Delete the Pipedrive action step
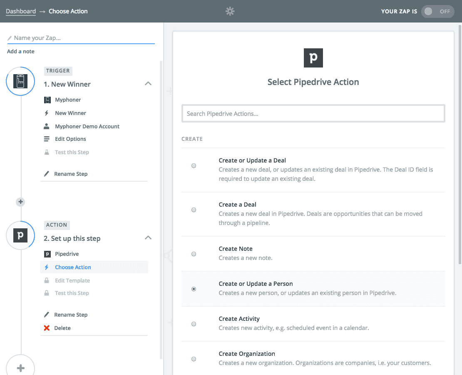This screenshot has height=375, width=462. pos(62,328)
